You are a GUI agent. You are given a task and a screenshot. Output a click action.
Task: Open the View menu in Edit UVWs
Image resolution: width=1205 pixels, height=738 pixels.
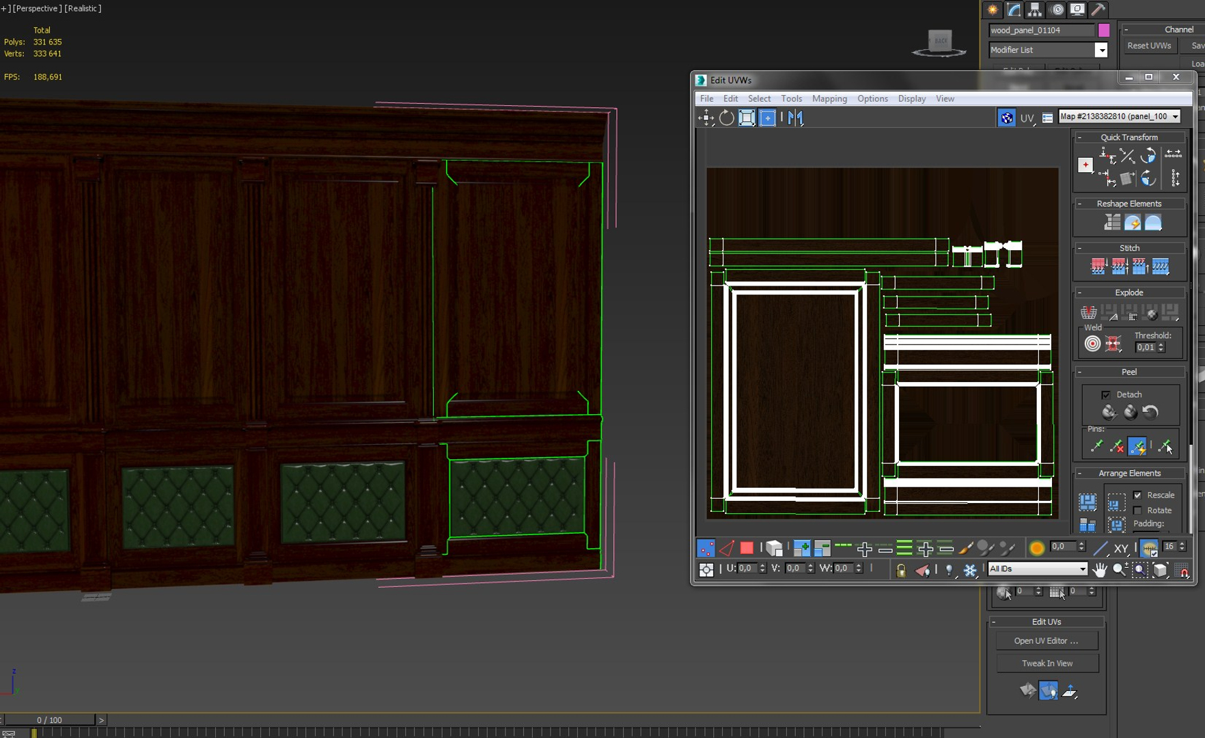point(945,98)
